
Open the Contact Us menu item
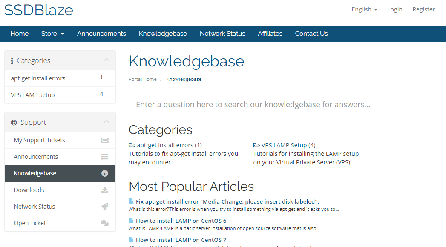click(311, 34)
